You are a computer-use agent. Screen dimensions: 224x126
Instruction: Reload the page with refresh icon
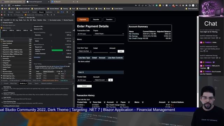tap(9, 6)
